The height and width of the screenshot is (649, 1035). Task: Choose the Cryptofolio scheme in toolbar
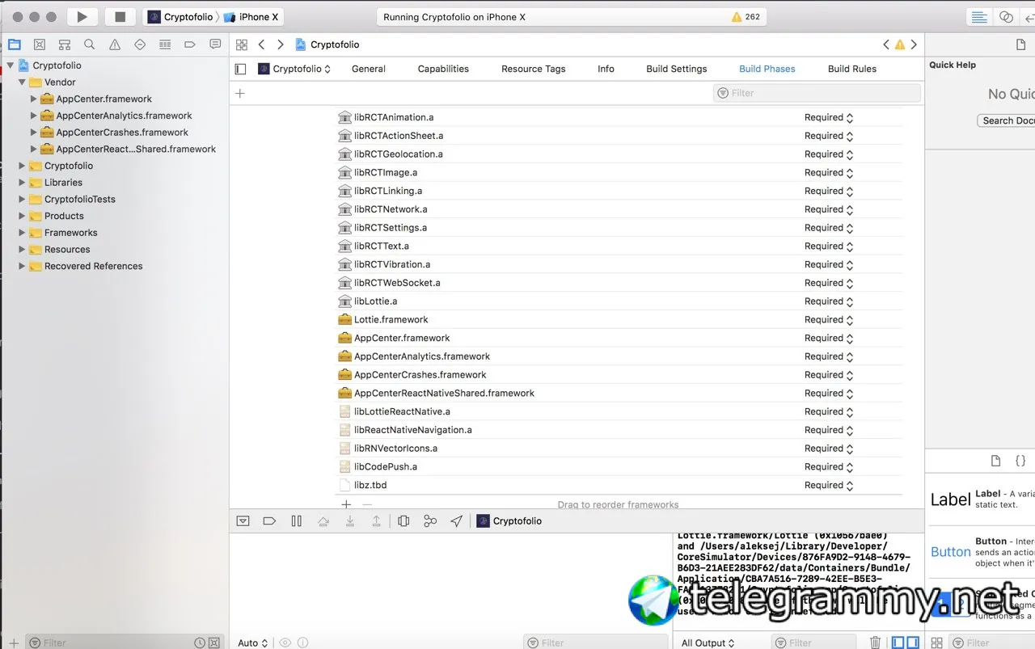(180, 17)
